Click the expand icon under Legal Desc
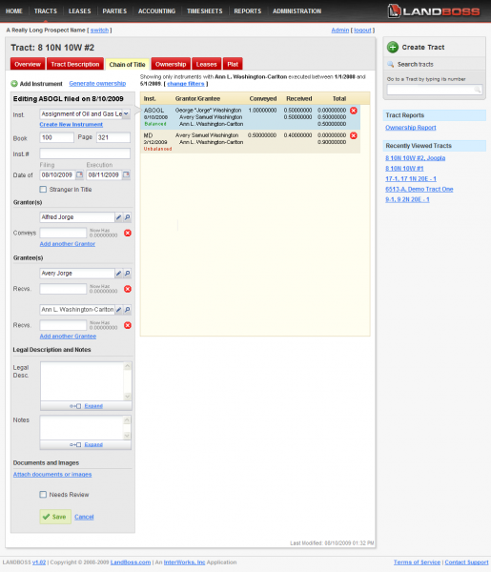This screenshot has width=491, height=572. coord(75,406)
